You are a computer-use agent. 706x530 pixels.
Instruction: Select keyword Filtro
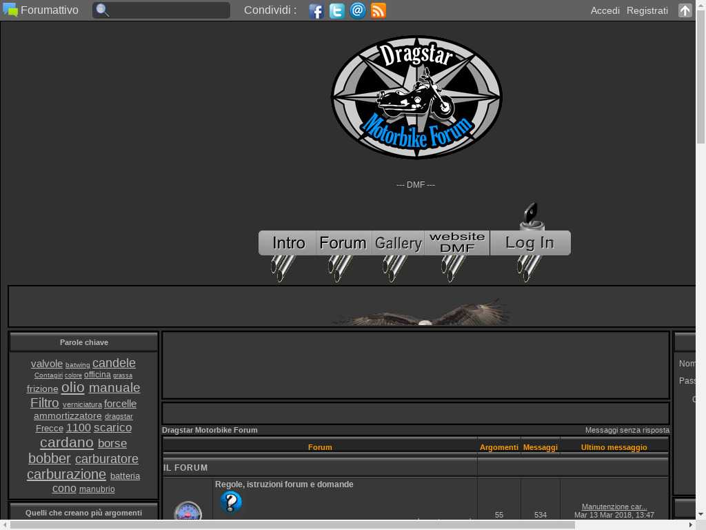tap(45, 402)
